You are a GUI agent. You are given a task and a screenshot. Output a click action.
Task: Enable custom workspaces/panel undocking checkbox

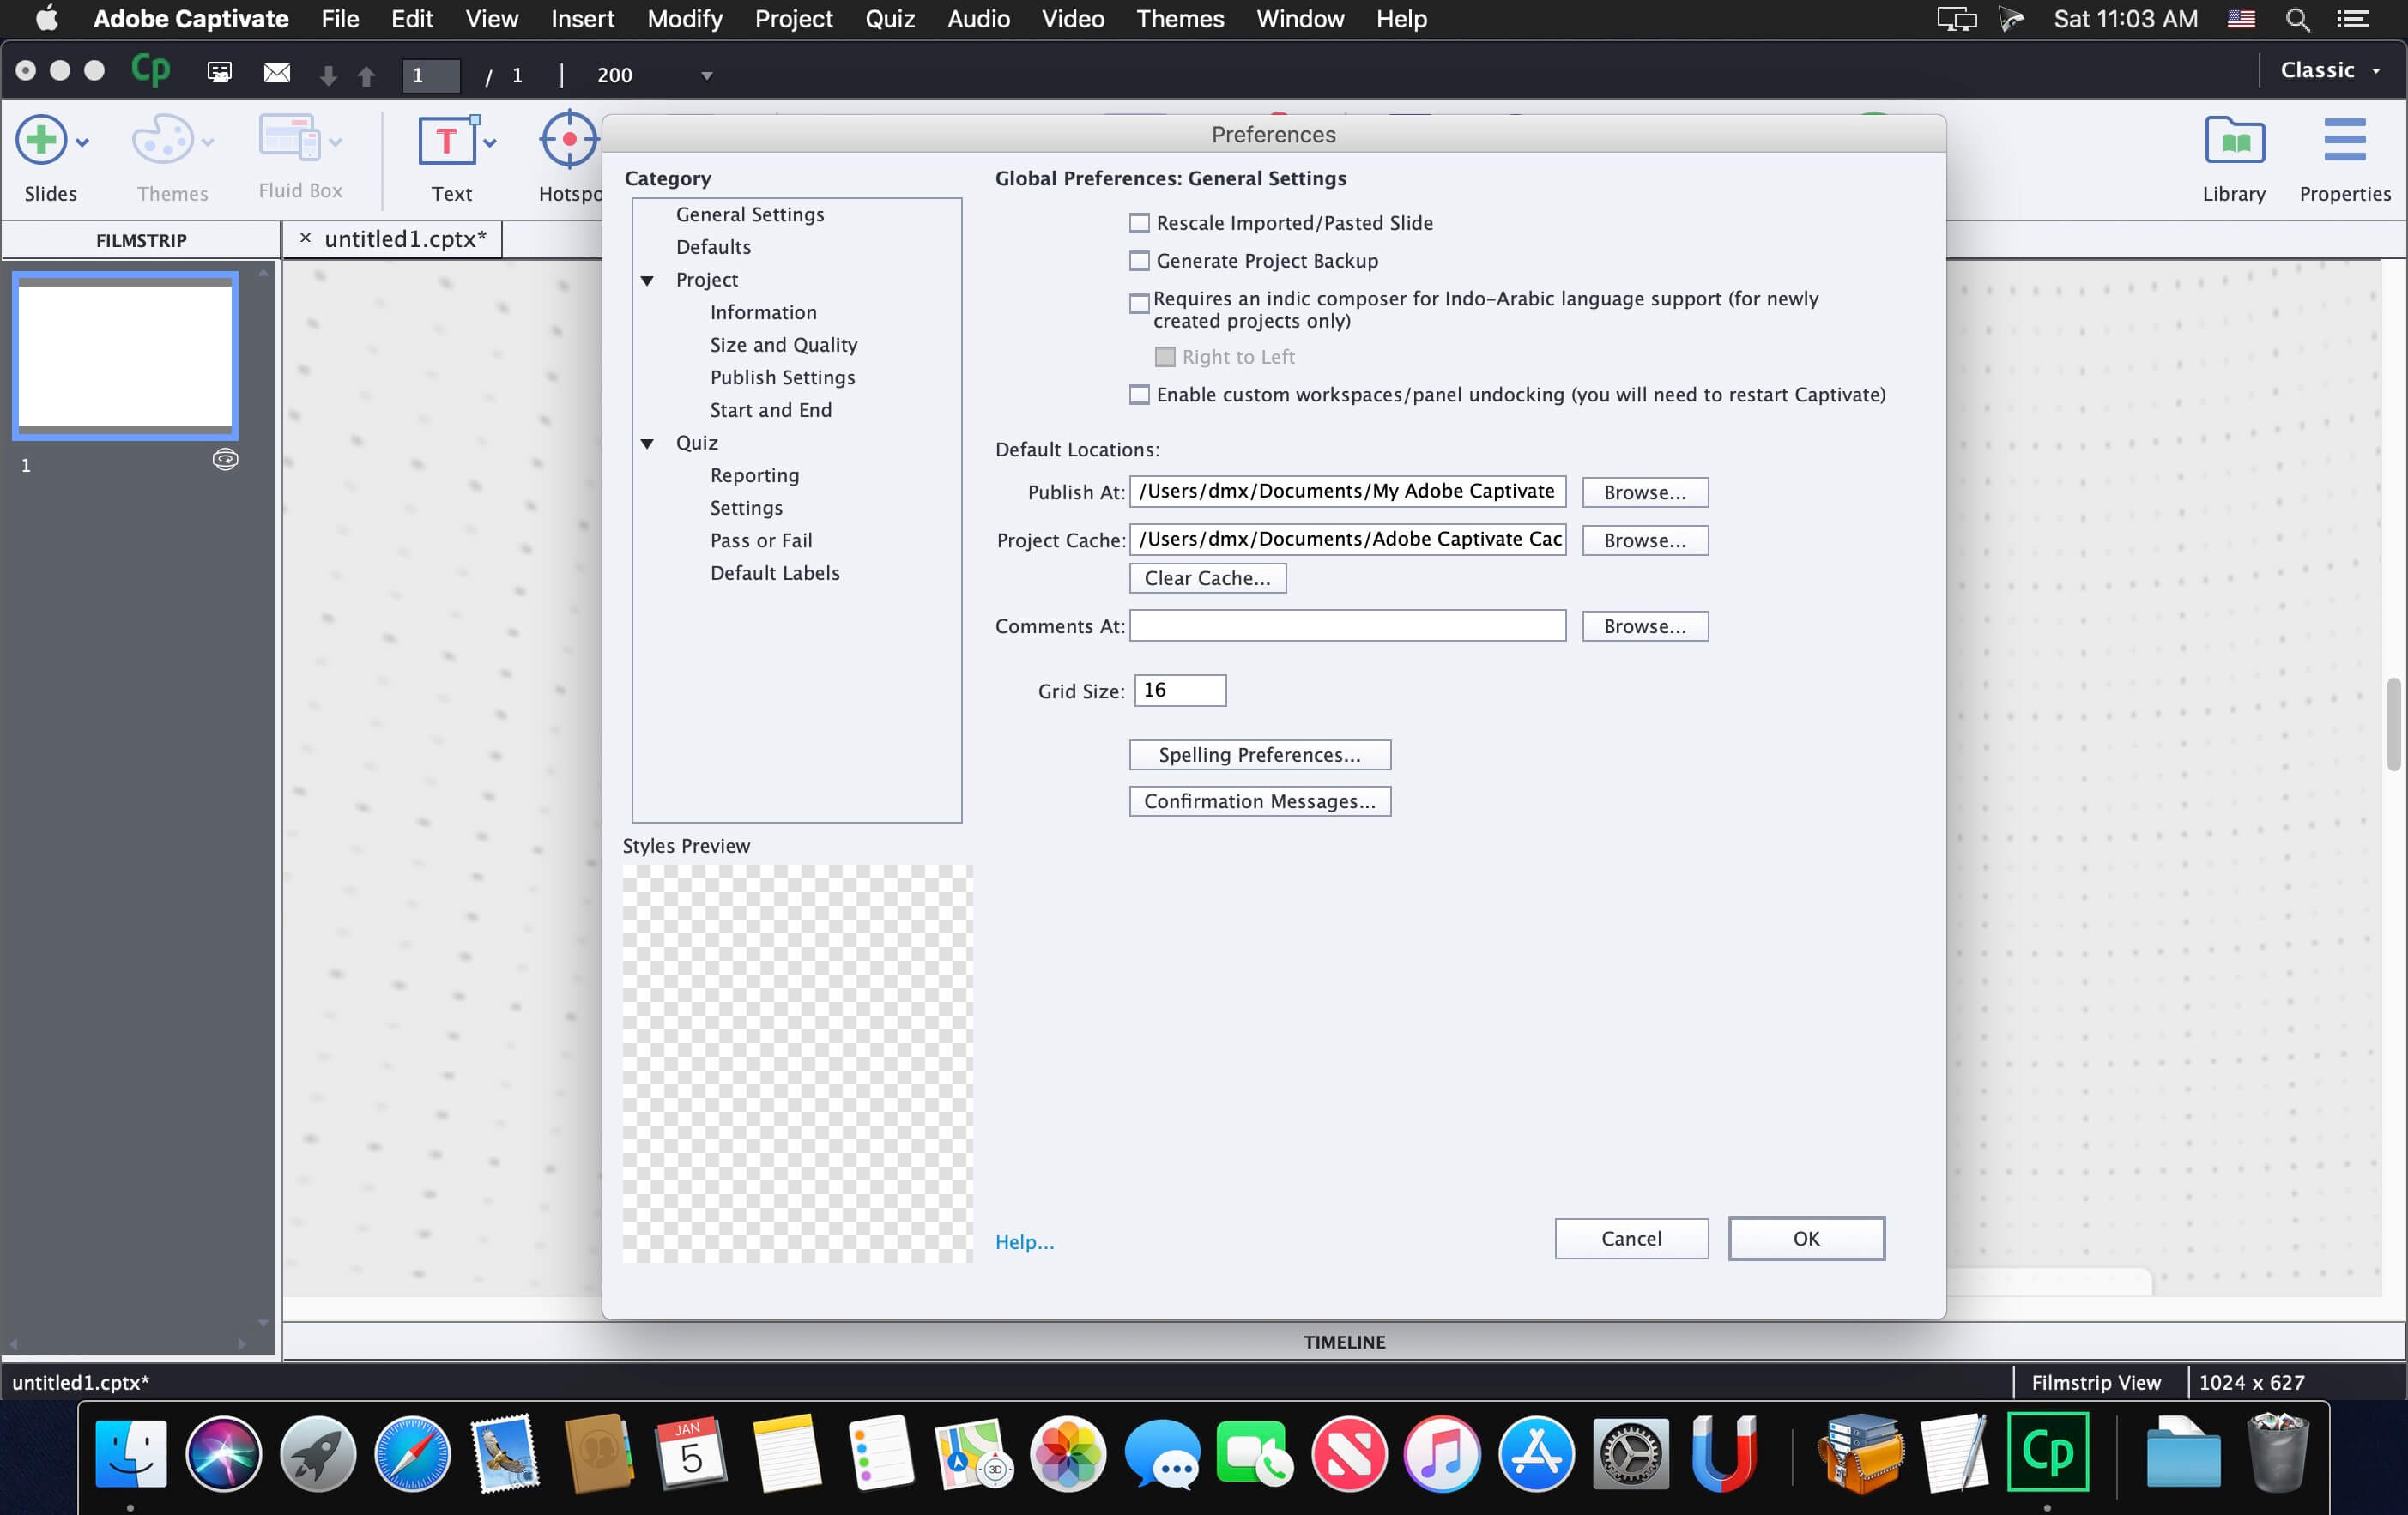coord(1139,395)
